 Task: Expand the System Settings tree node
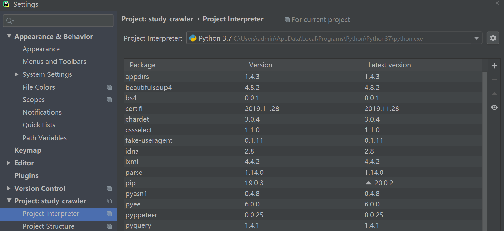tap(17, 74)
